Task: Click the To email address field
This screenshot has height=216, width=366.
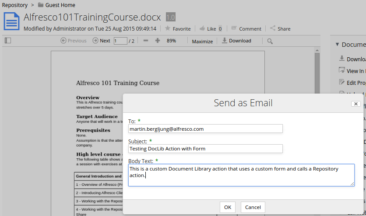Action: (205, 129)
